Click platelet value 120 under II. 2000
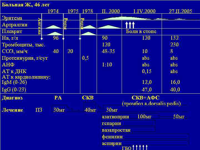200x150 pixels. click(x=106, y=44)
